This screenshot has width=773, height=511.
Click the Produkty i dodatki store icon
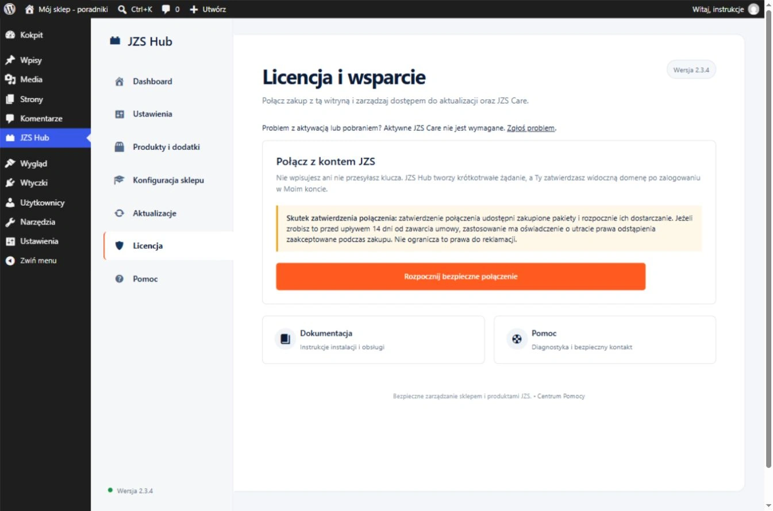tap(120, 147)
